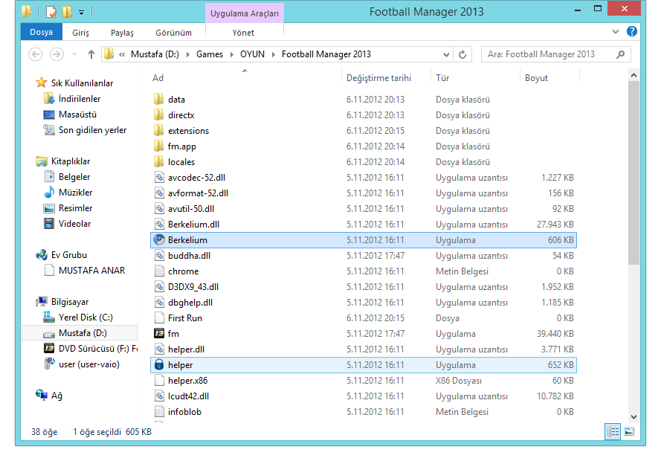661x461 pixels.
Task: Click the Properties quick access icon
Action: pyautogui.click(x=51, y=11)
